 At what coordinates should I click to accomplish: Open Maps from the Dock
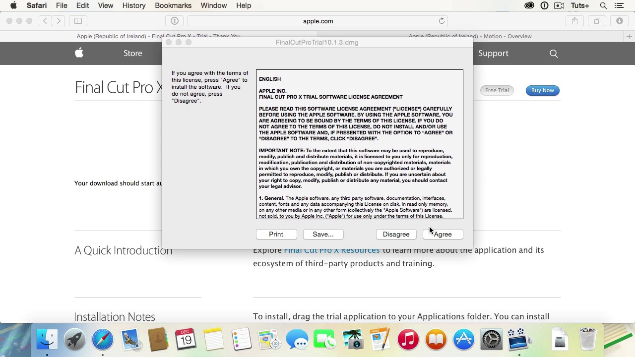(269, 340)
